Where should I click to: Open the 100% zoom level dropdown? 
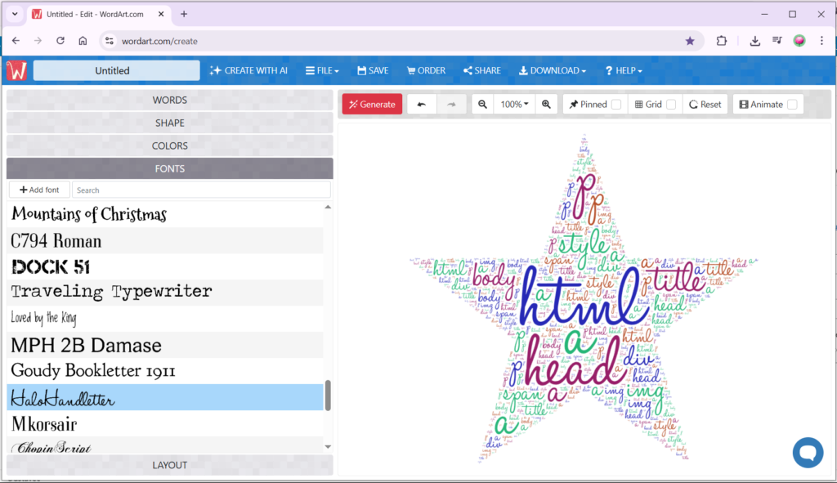pyautogui.click(x=514, y=105)
